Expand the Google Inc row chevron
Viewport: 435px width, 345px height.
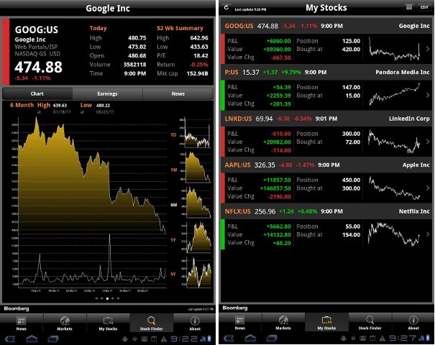(x=428, y=49)
